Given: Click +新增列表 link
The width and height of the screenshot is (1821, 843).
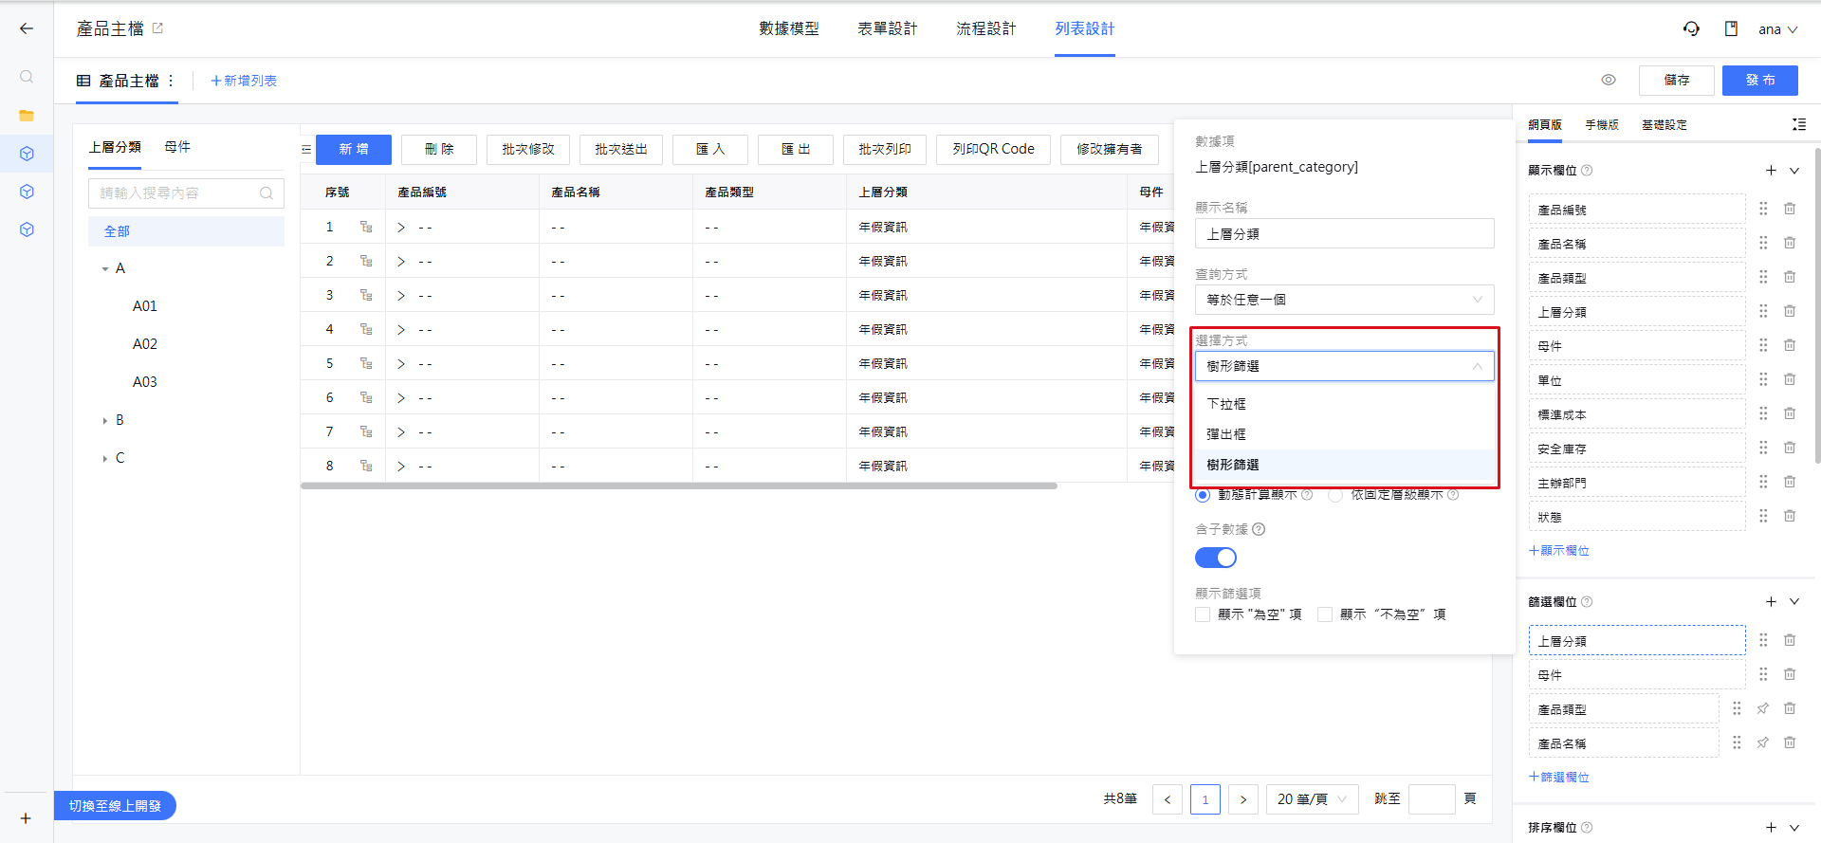Looking at the screenshot, I should tap(244, 81).
